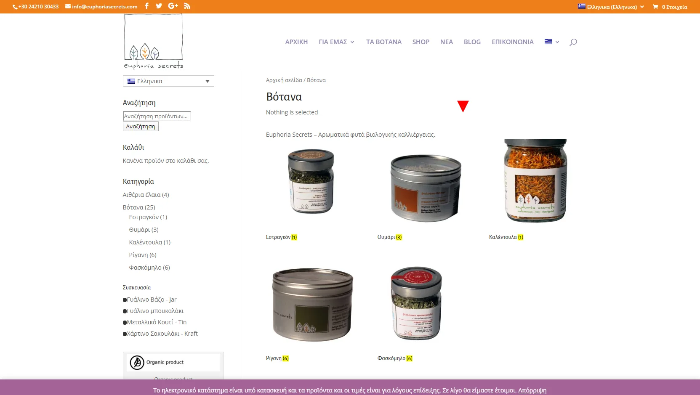Open the RSS feed icon
This screenshot has width=700, height=395.
tap(187, 6)
